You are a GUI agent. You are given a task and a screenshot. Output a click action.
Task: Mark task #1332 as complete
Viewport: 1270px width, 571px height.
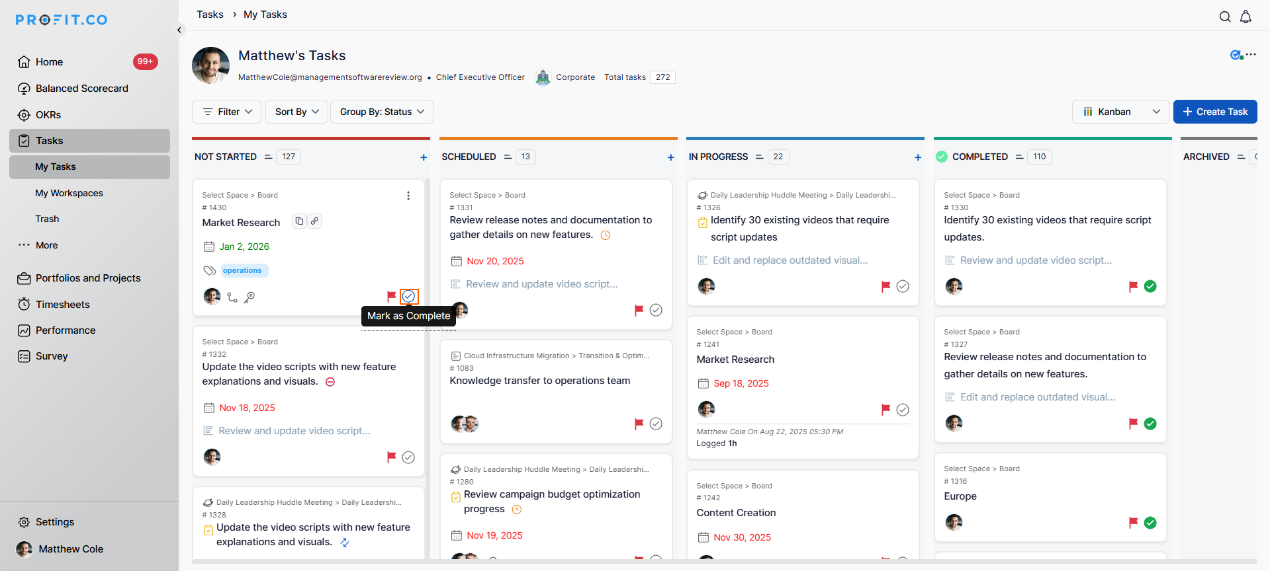pyautogui.click(x=408, y=457)
